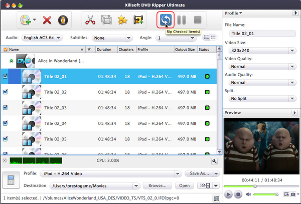This screenshot has height=204, width=301.
Task: Open the Destination path dropdown
Action: pyautogui.click(x=95, y=186)
